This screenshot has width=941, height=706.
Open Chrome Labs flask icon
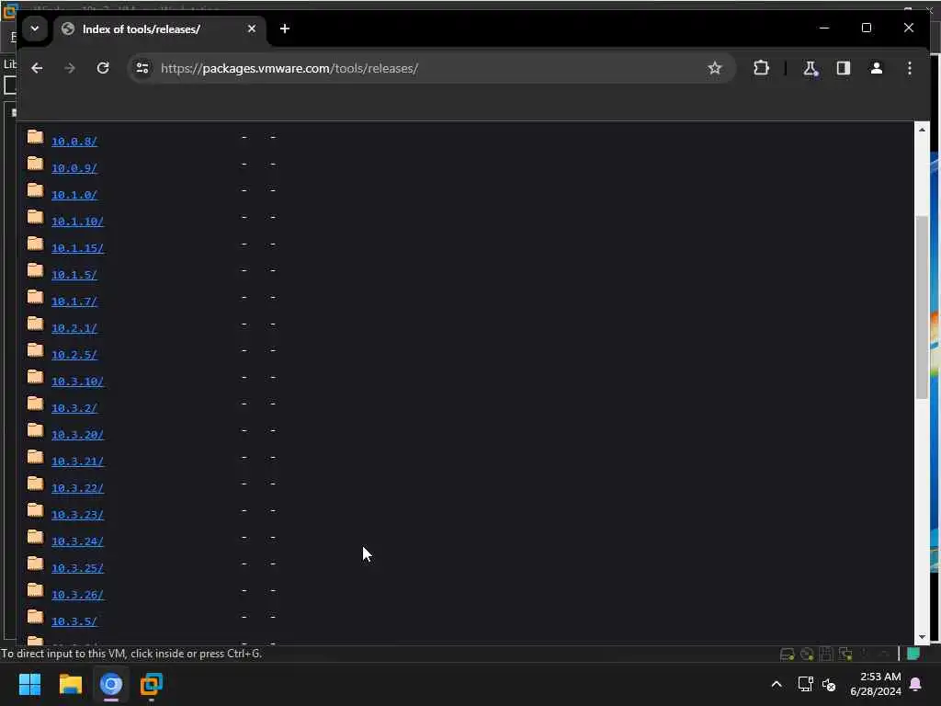[811, 68]
